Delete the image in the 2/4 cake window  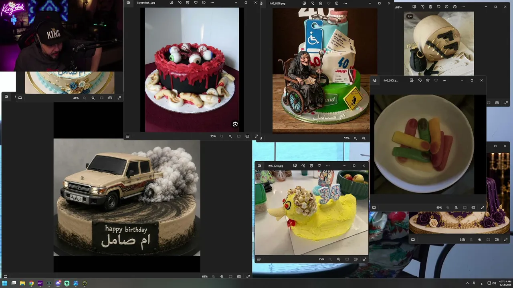tap(430, 7)
